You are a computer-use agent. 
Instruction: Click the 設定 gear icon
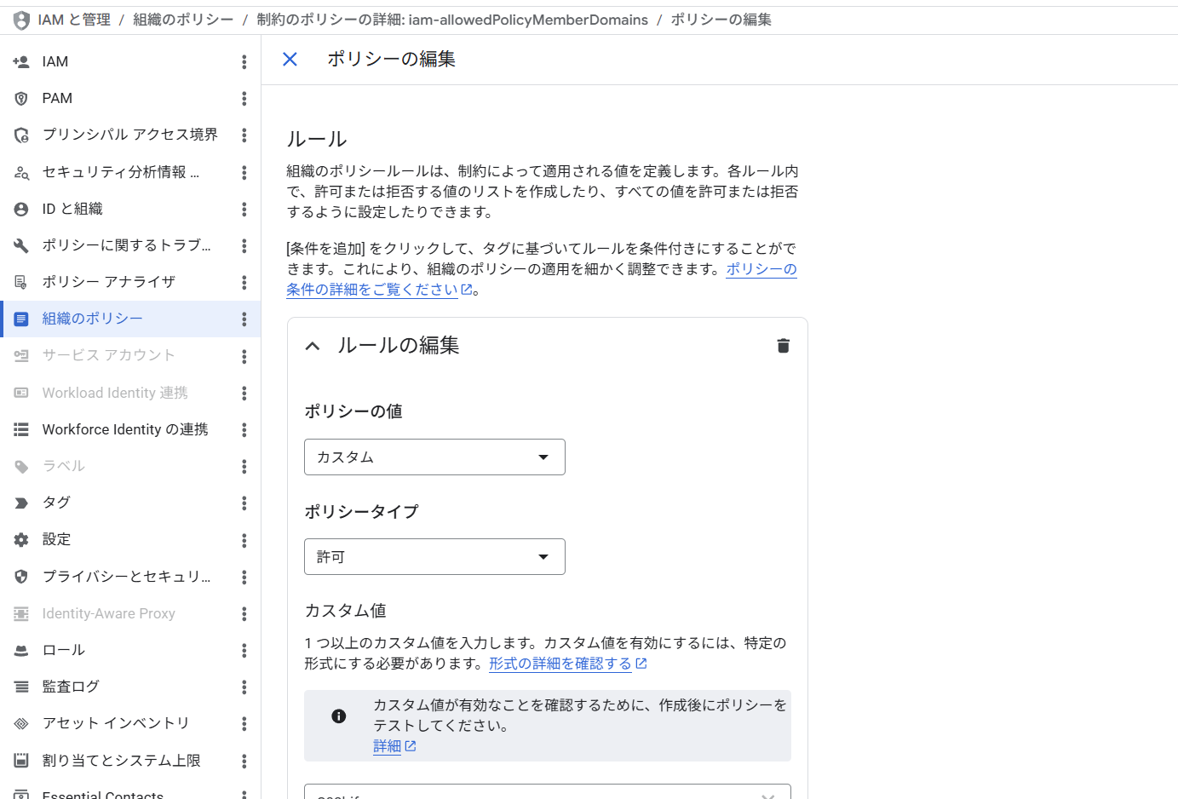(x=21, y=539)
